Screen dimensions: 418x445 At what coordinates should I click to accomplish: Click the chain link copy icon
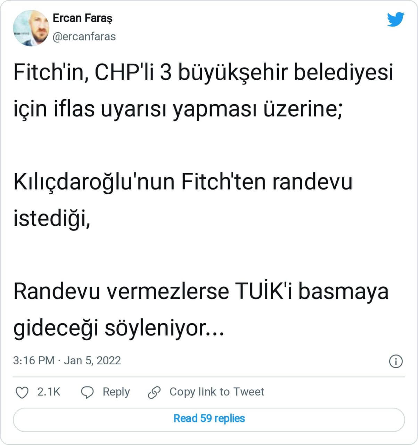(x=154, y=393)
